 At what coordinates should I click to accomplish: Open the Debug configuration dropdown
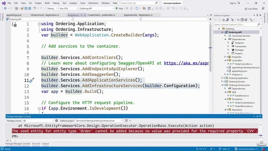pos(52,8)
